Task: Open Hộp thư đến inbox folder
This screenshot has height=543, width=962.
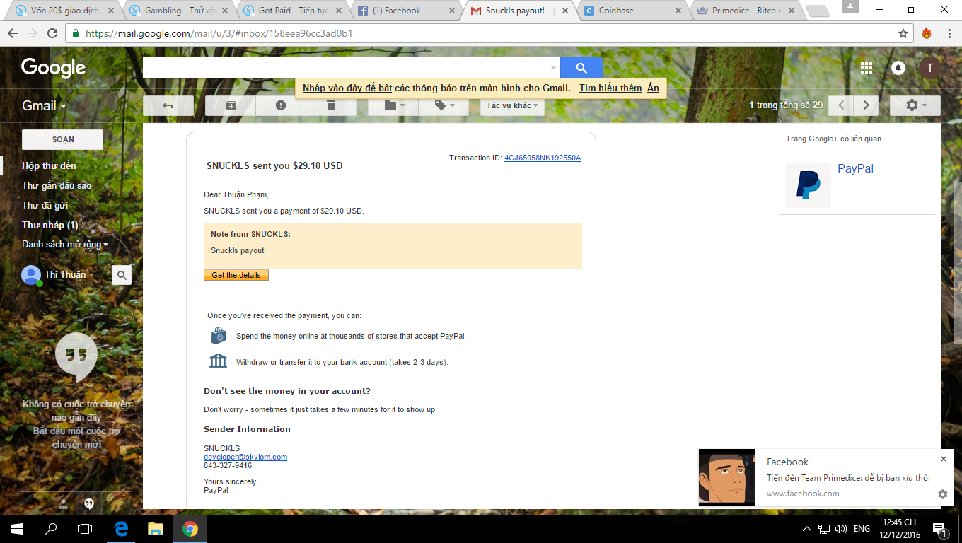Action: point(49,165)
